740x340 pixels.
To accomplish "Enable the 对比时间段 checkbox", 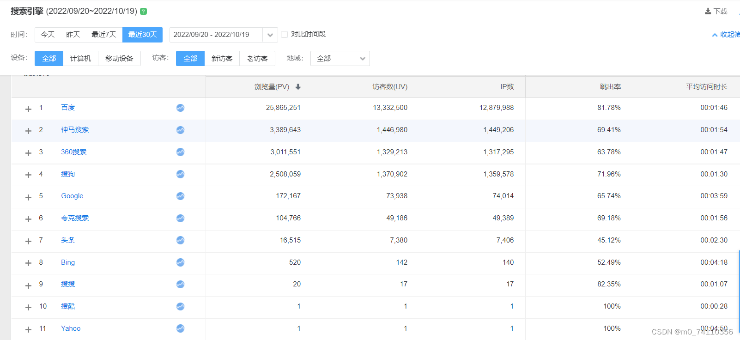I will [x=284, y=34].
